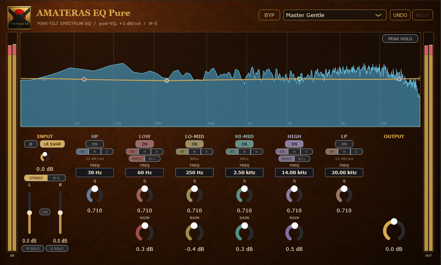Click the LO-MID 250 Hz frequency field
This screenshot has height=265, width=441.
coord(195,173)
